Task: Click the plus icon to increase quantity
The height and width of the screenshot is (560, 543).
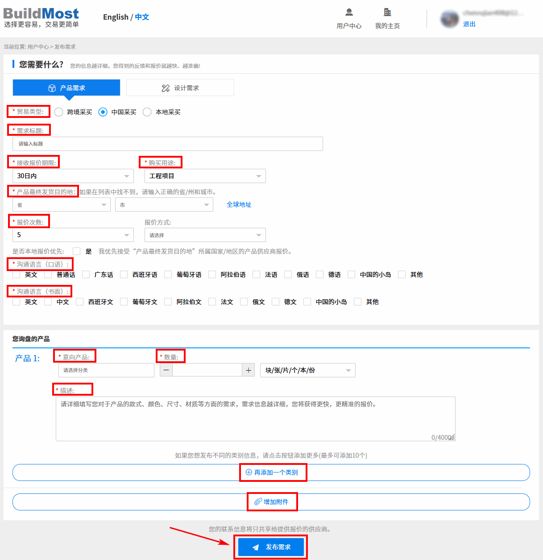Action: pos(249,370)
